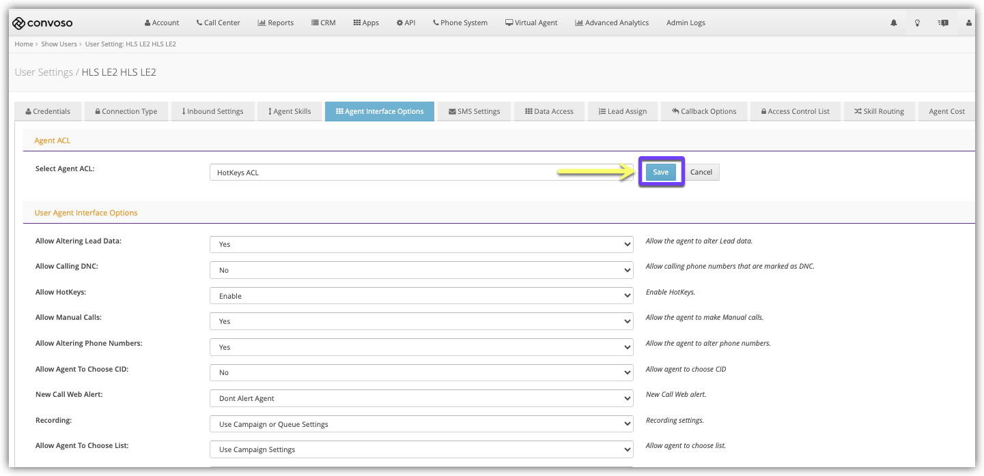Click the Cancel button
The width and height of the screenshot is (984, 476).
point(701,173)
